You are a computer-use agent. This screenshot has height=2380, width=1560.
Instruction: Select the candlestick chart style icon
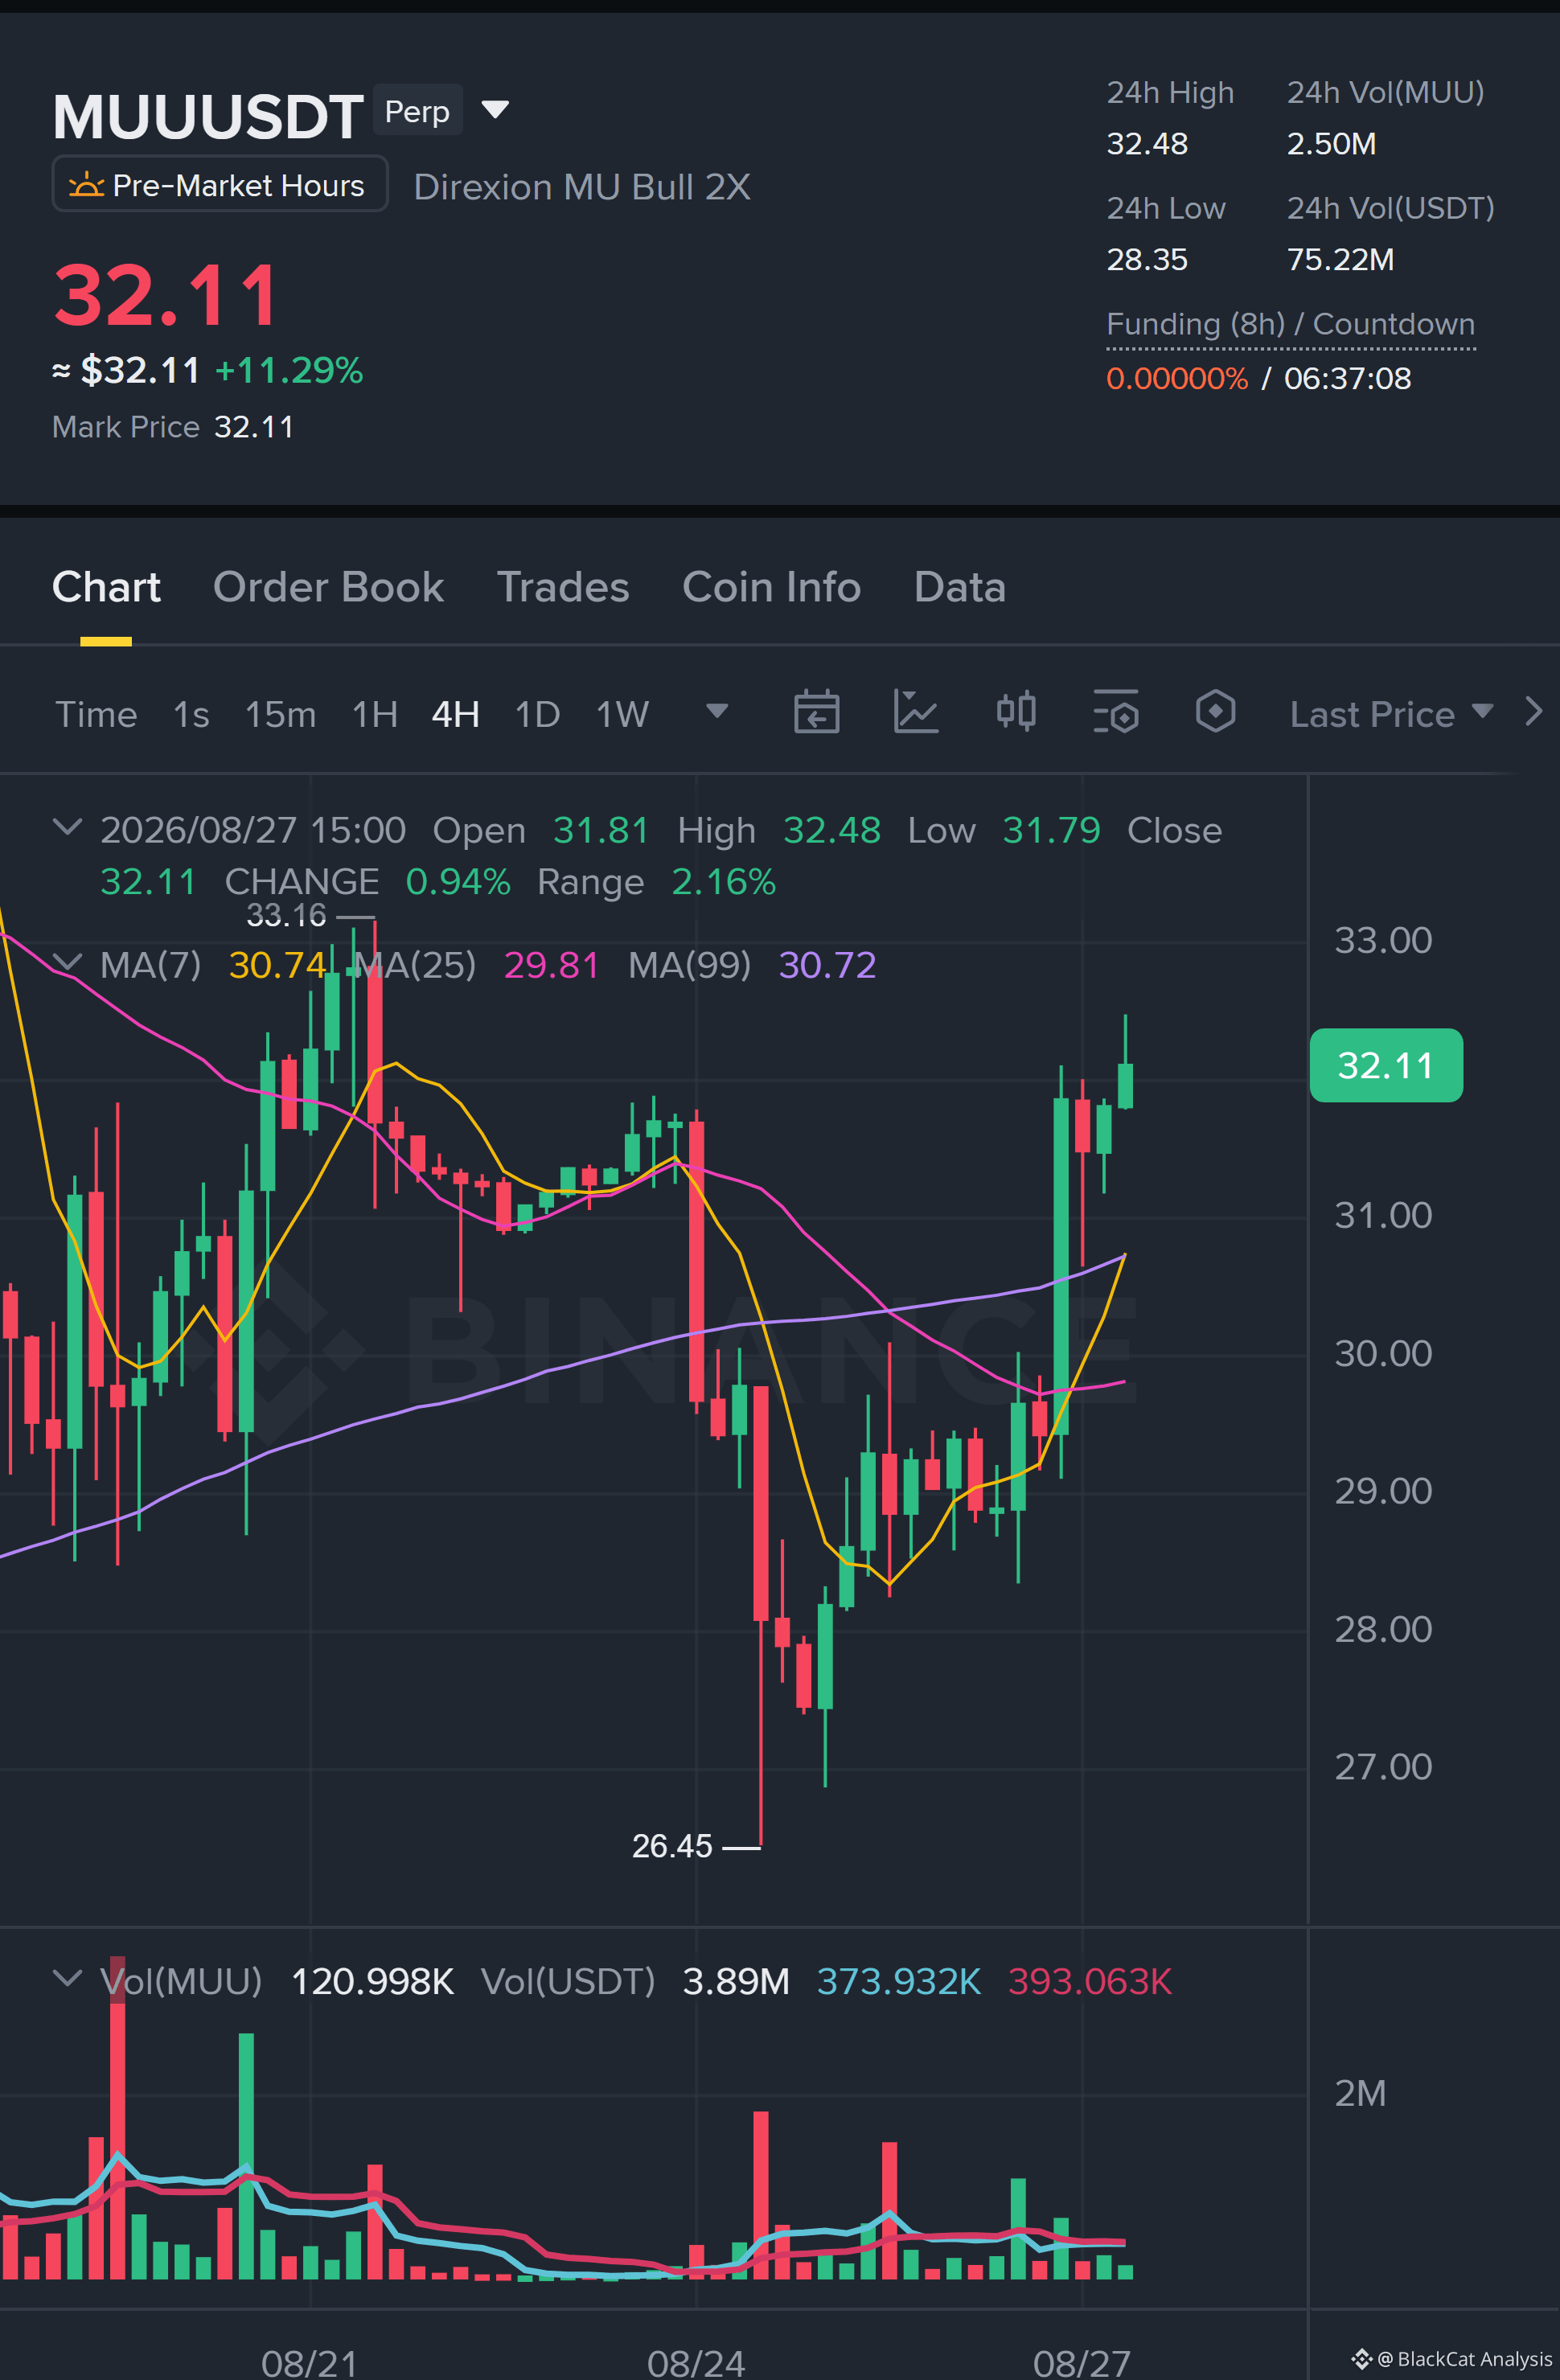pyautogui.click(x=1016, y=712)
